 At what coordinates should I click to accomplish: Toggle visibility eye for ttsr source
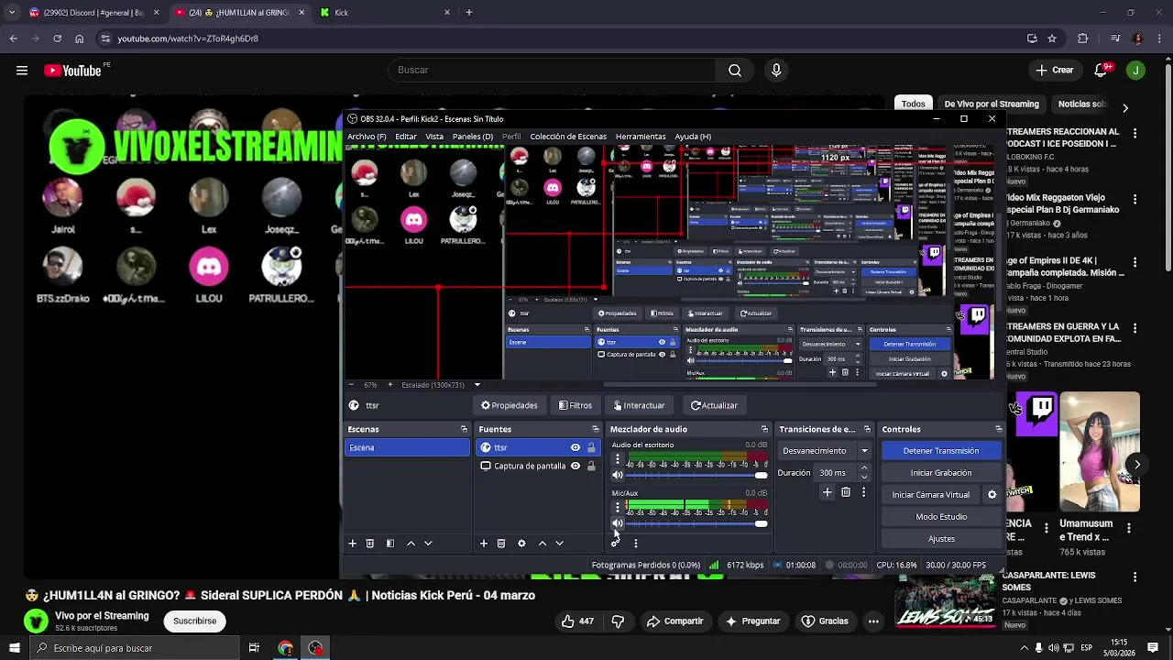click(x=576, y=448)
